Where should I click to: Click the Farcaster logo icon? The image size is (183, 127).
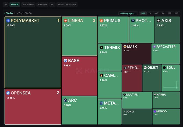(x=154, y=47)
